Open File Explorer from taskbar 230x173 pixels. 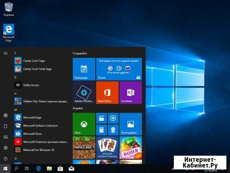coord(49,168)
